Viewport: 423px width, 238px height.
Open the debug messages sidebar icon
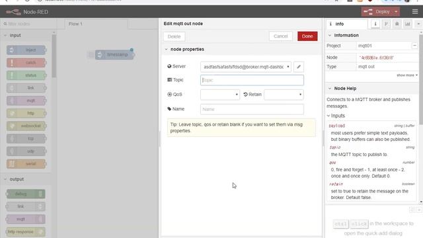pyautogui.click(x=397, y=24)
